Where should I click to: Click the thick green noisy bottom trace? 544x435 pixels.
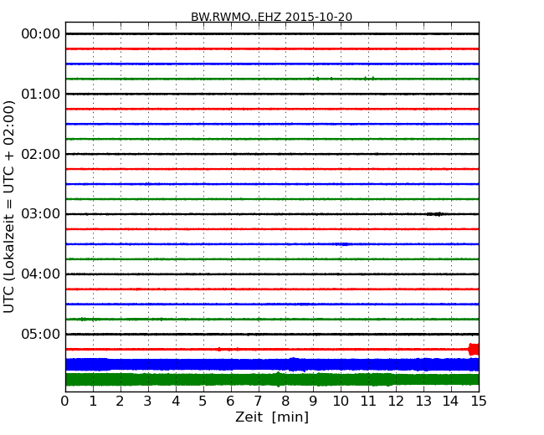272,380
